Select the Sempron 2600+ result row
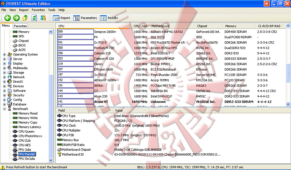The image size is (291, 170). point(171,32)
